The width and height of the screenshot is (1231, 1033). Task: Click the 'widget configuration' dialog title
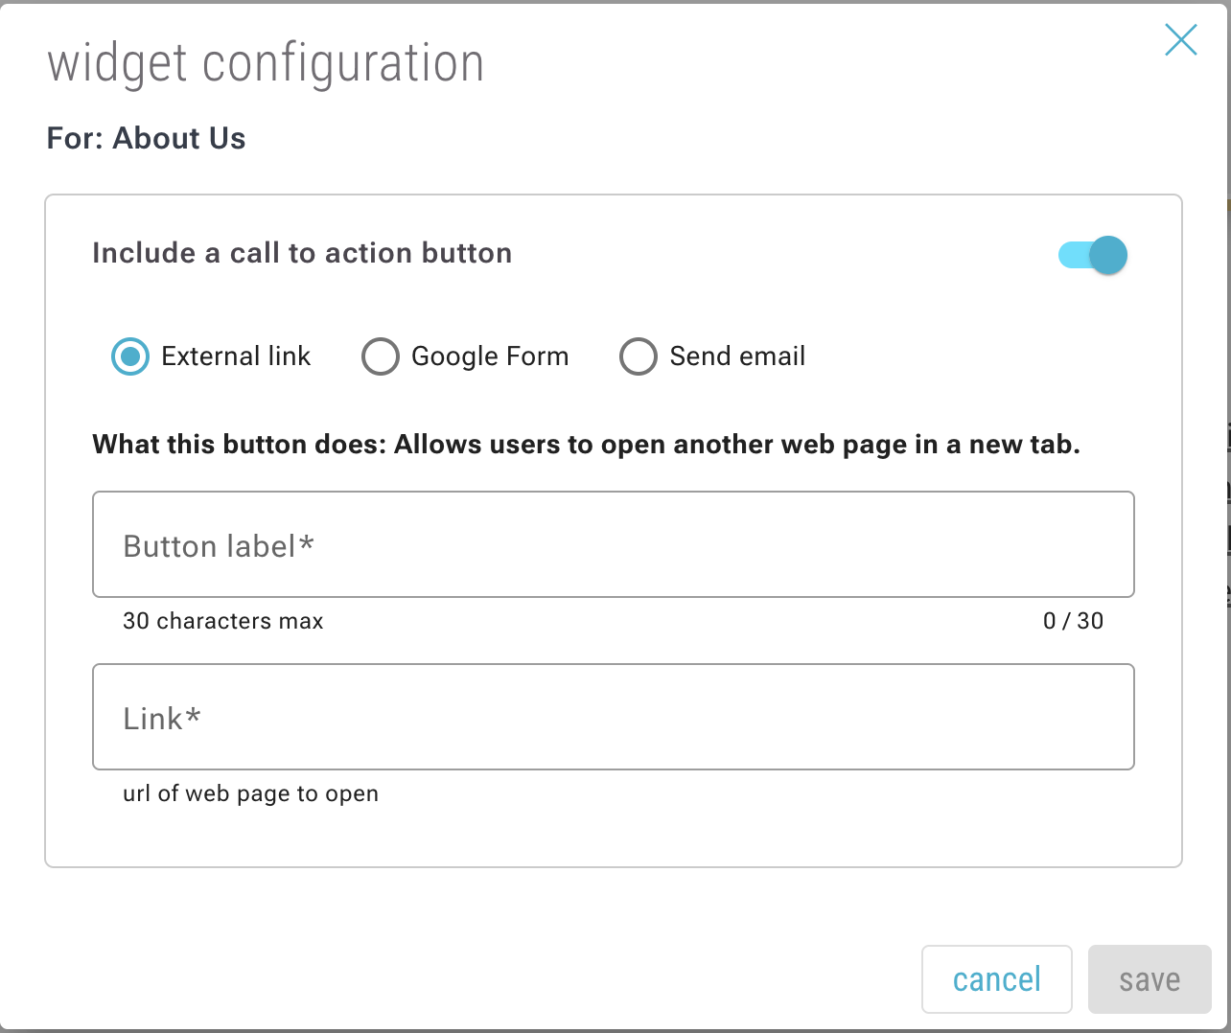(x=266, y=63)
